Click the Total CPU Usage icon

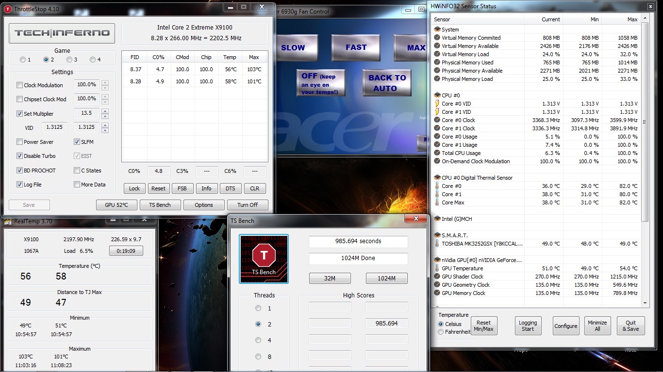437,153
